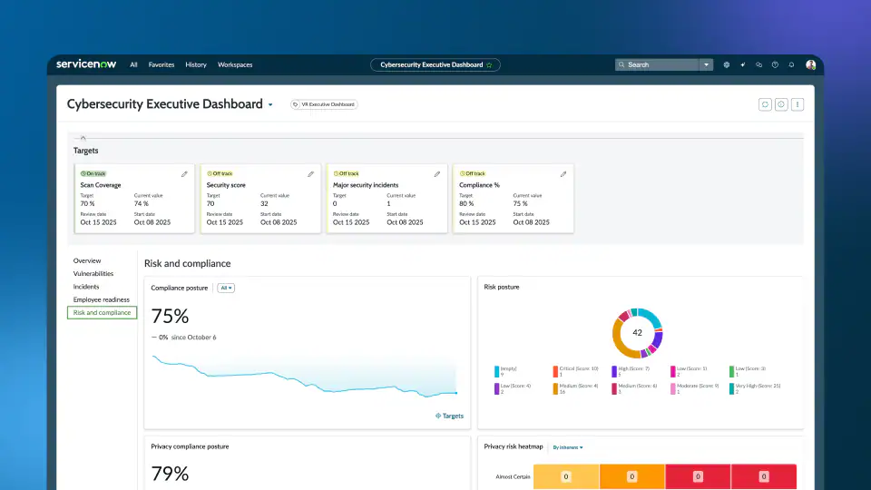
Task: Open the Targets link under compliance chart
Action: (x=449, y=416)
